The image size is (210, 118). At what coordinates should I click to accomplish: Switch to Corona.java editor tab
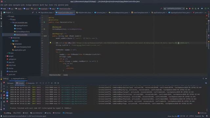coord(101,12)
